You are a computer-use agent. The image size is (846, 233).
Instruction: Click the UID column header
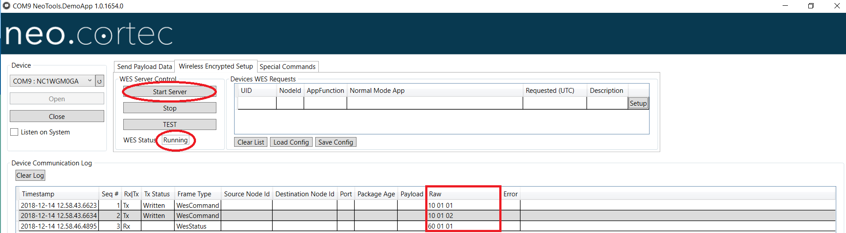tap(257, 90)
